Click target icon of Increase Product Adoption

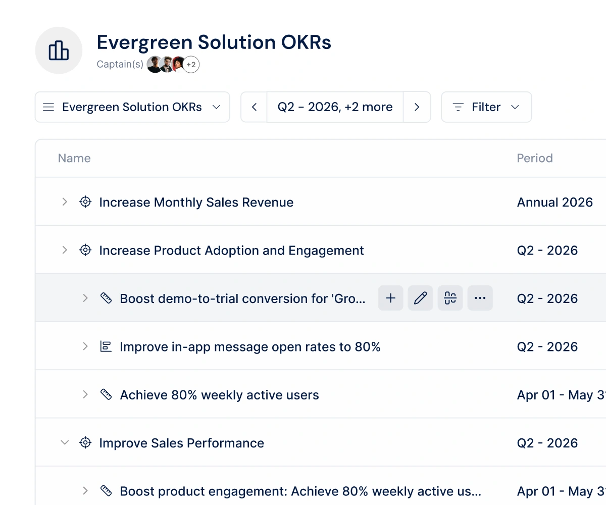(x=85, y=250)
